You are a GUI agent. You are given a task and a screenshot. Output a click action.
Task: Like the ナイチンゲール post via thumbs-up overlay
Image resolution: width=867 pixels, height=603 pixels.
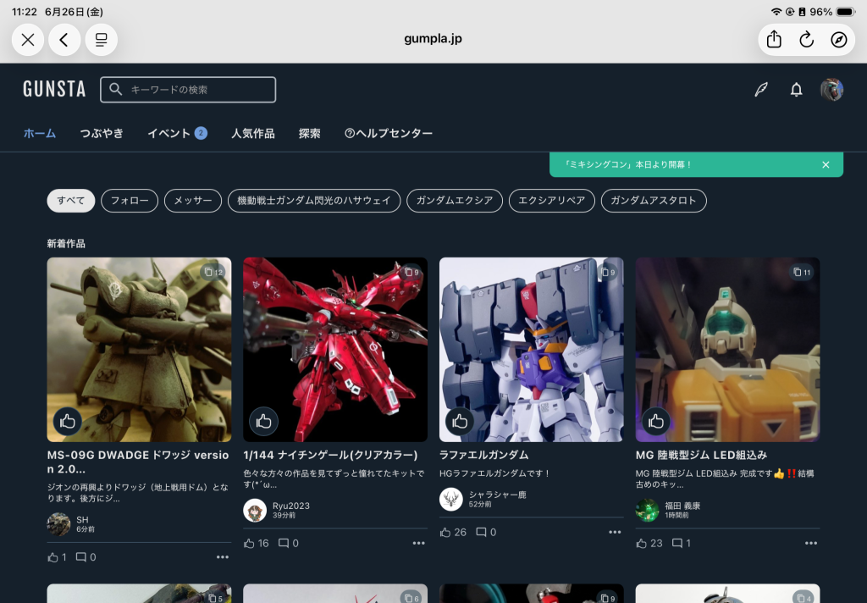[x=264, y=422]
